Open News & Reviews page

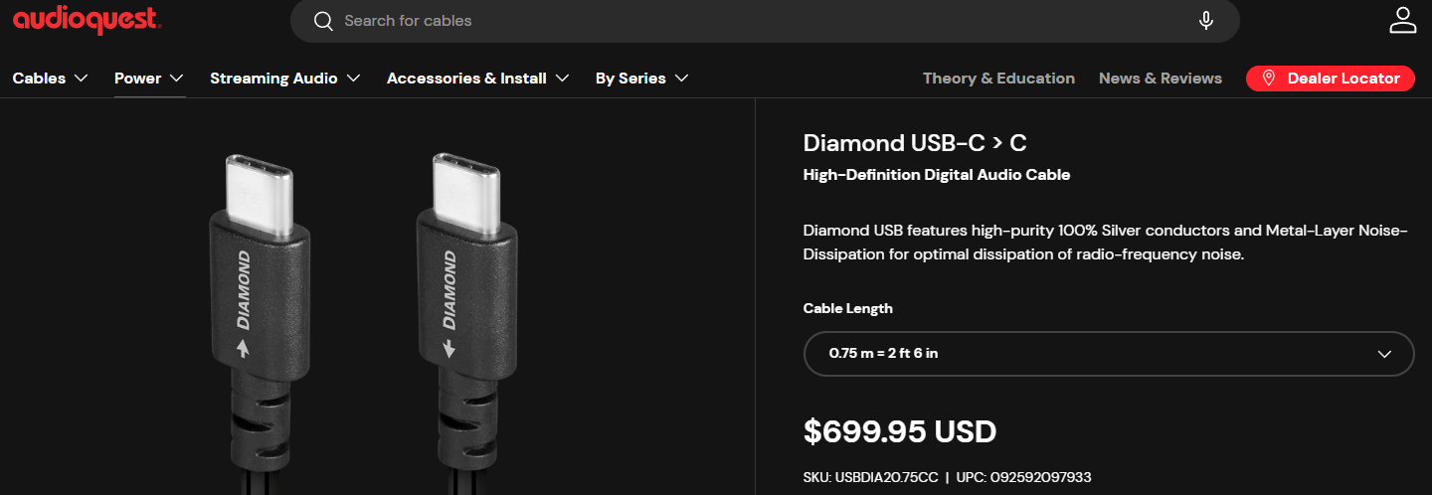point(1161,79)
